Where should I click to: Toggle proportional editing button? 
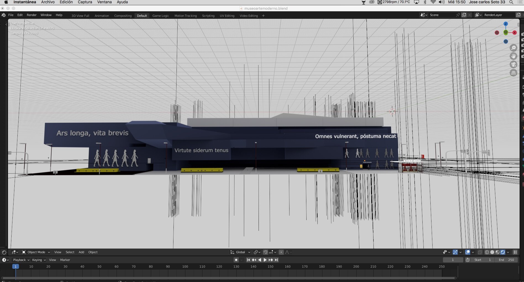(x=281, y=252)
